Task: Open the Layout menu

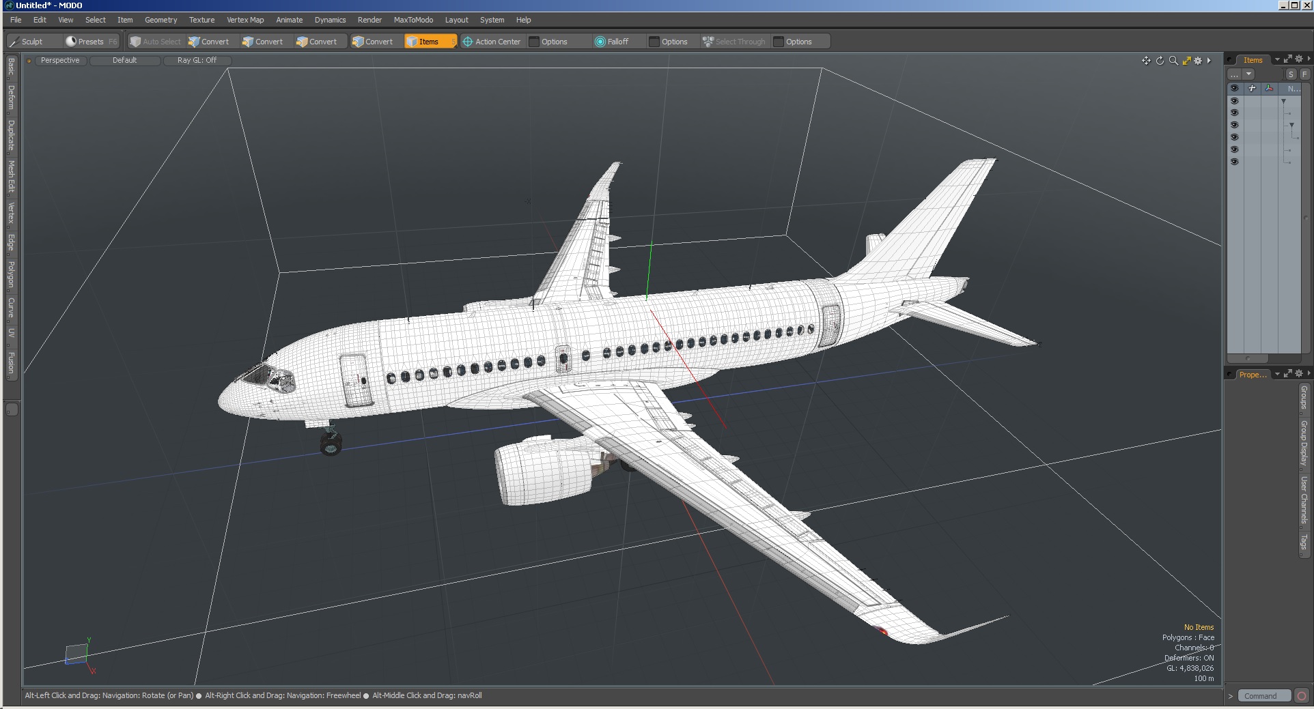Action: coord(456,20)
